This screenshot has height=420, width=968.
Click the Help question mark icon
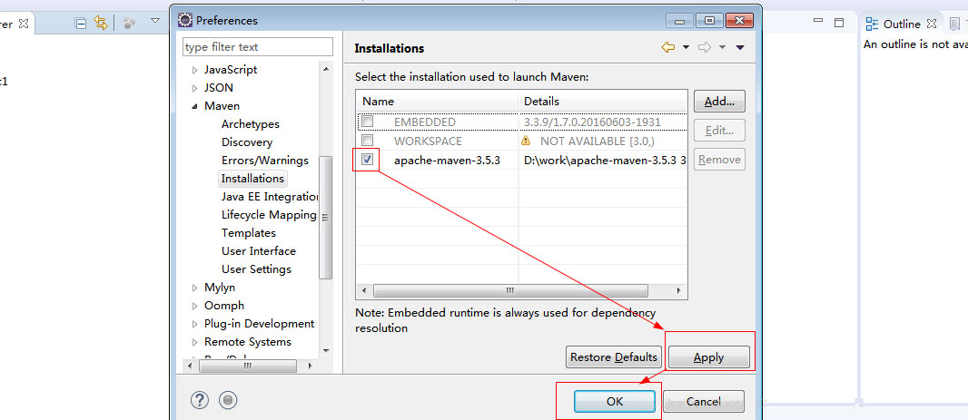[200, 400]
